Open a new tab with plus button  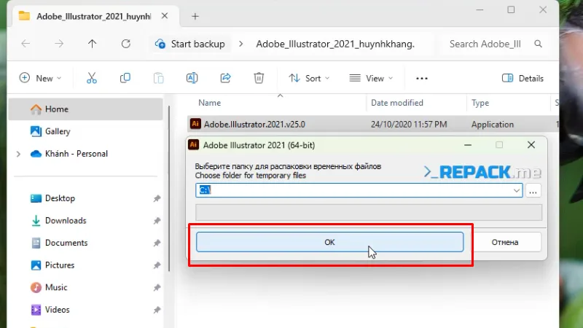pos(195,15)
